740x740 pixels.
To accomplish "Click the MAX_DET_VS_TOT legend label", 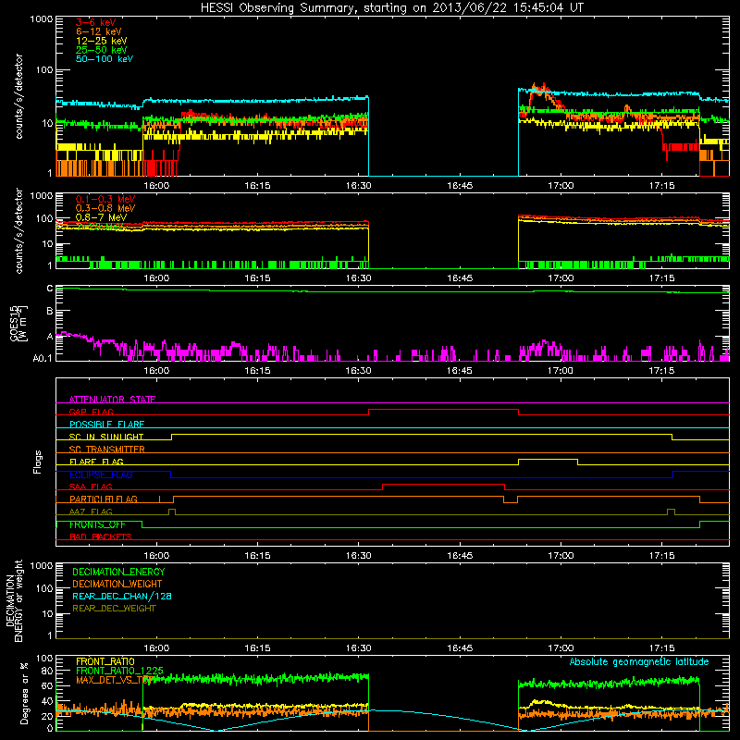I will point(114,680).
